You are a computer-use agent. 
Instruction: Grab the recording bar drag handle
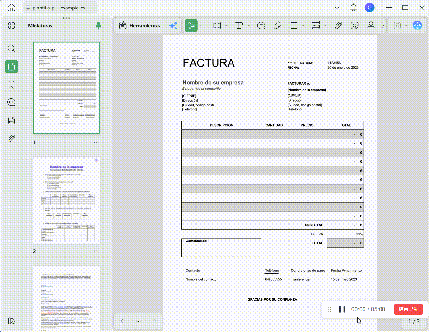tap(330, 309)
